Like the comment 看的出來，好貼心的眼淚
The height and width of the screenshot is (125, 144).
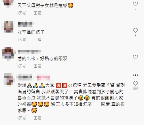(x=135, y=57)
